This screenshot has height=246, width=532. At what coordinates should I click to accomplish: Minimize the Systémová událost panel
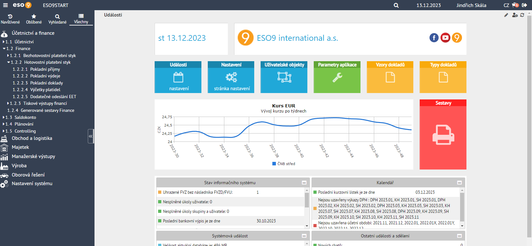coord(304,236)
